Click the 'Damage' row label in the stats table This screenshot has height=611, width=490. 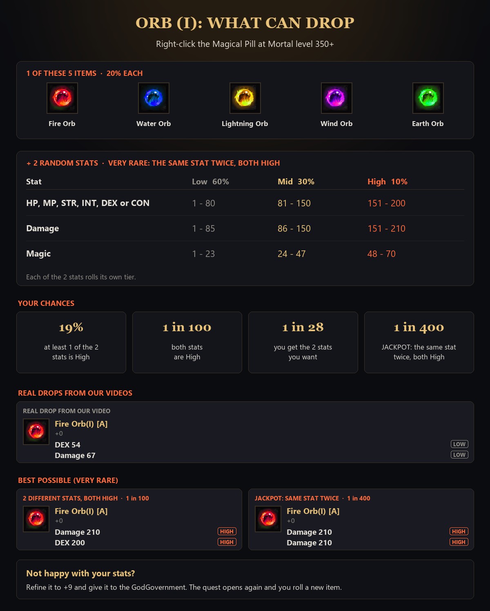point(42,228)
